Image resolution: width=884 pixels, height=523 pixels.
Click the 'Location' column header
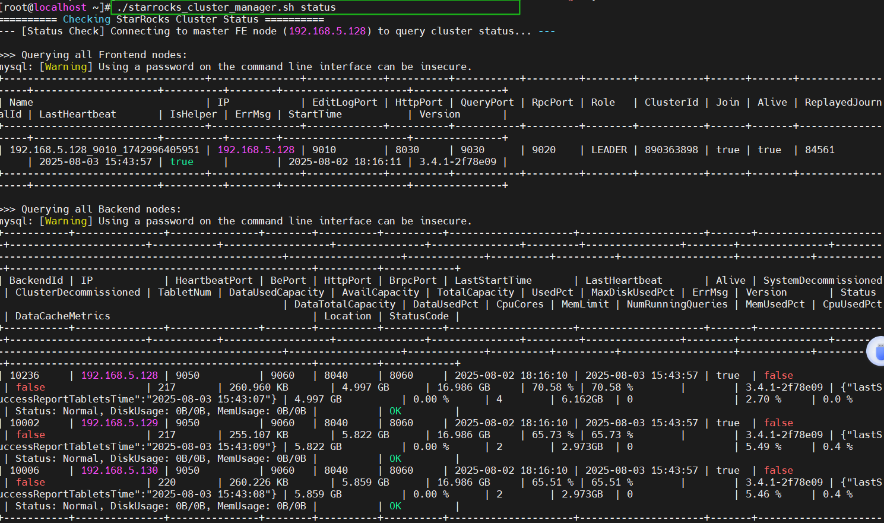pyautogui.click(x=348, y=316)
